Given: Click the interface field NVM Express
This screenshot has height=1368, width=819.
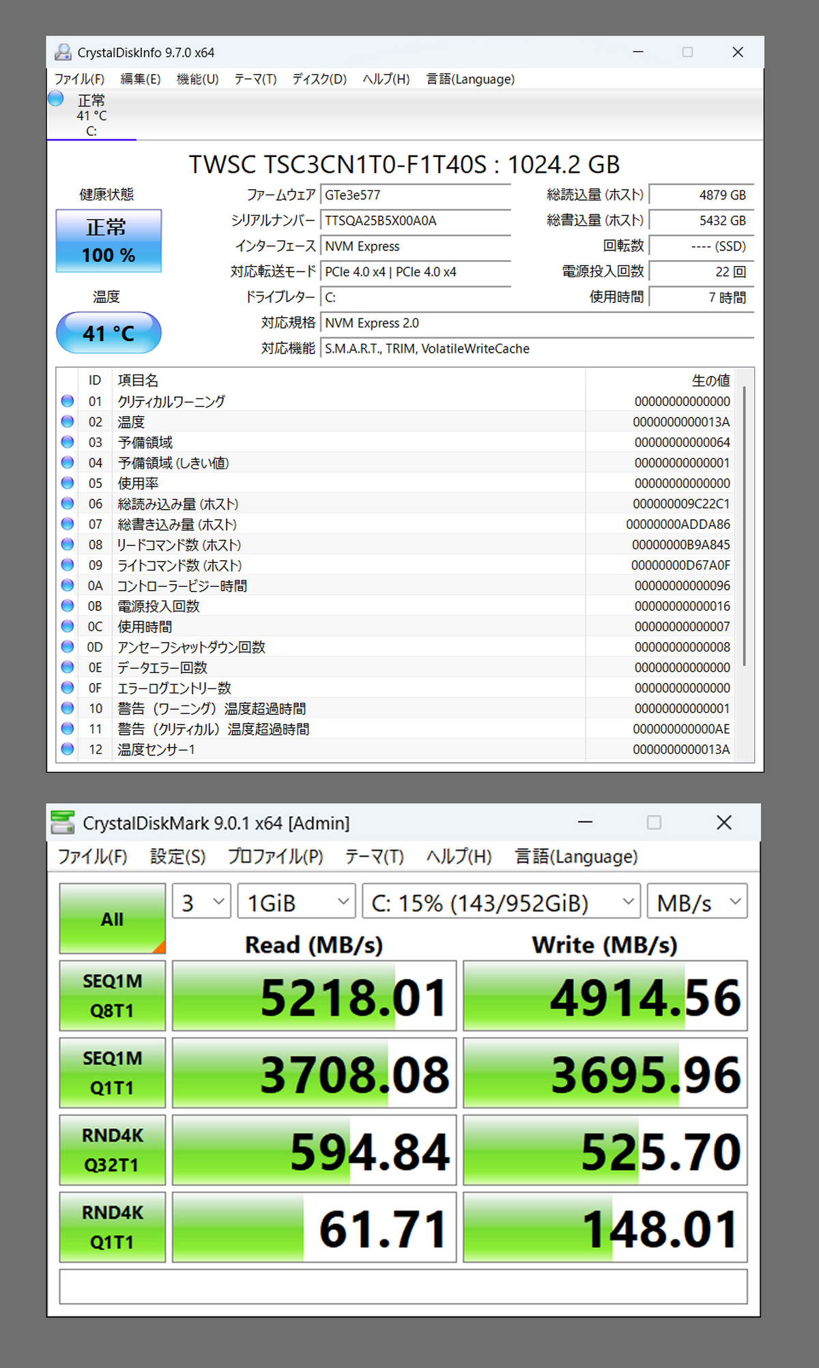Looking at the screenshot, I should coord(416,246).
